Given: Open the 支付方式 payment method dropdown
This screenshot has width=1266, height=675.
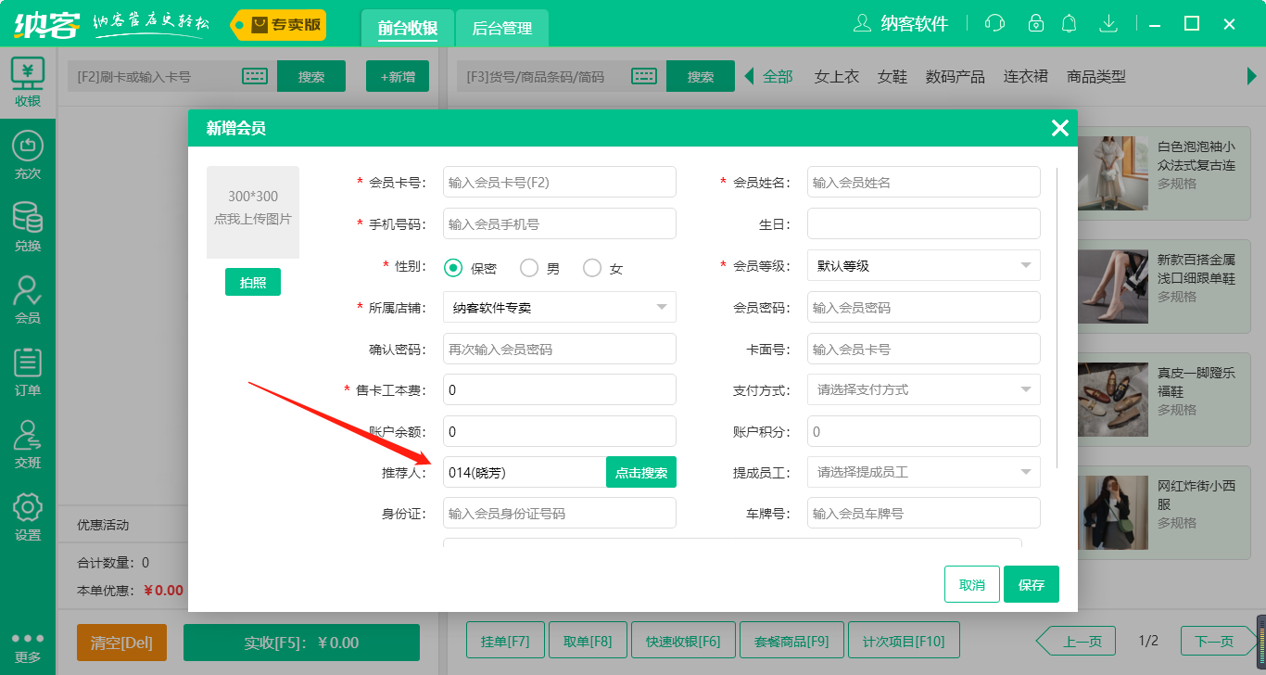Looking at the screenshot, I should pyautogui.click(x=923, y=389).
